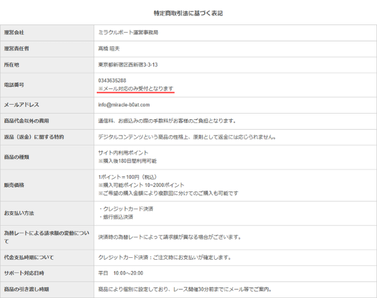Click the サポート対応日時 row label

pyautogui.click(x=24, y=274)
